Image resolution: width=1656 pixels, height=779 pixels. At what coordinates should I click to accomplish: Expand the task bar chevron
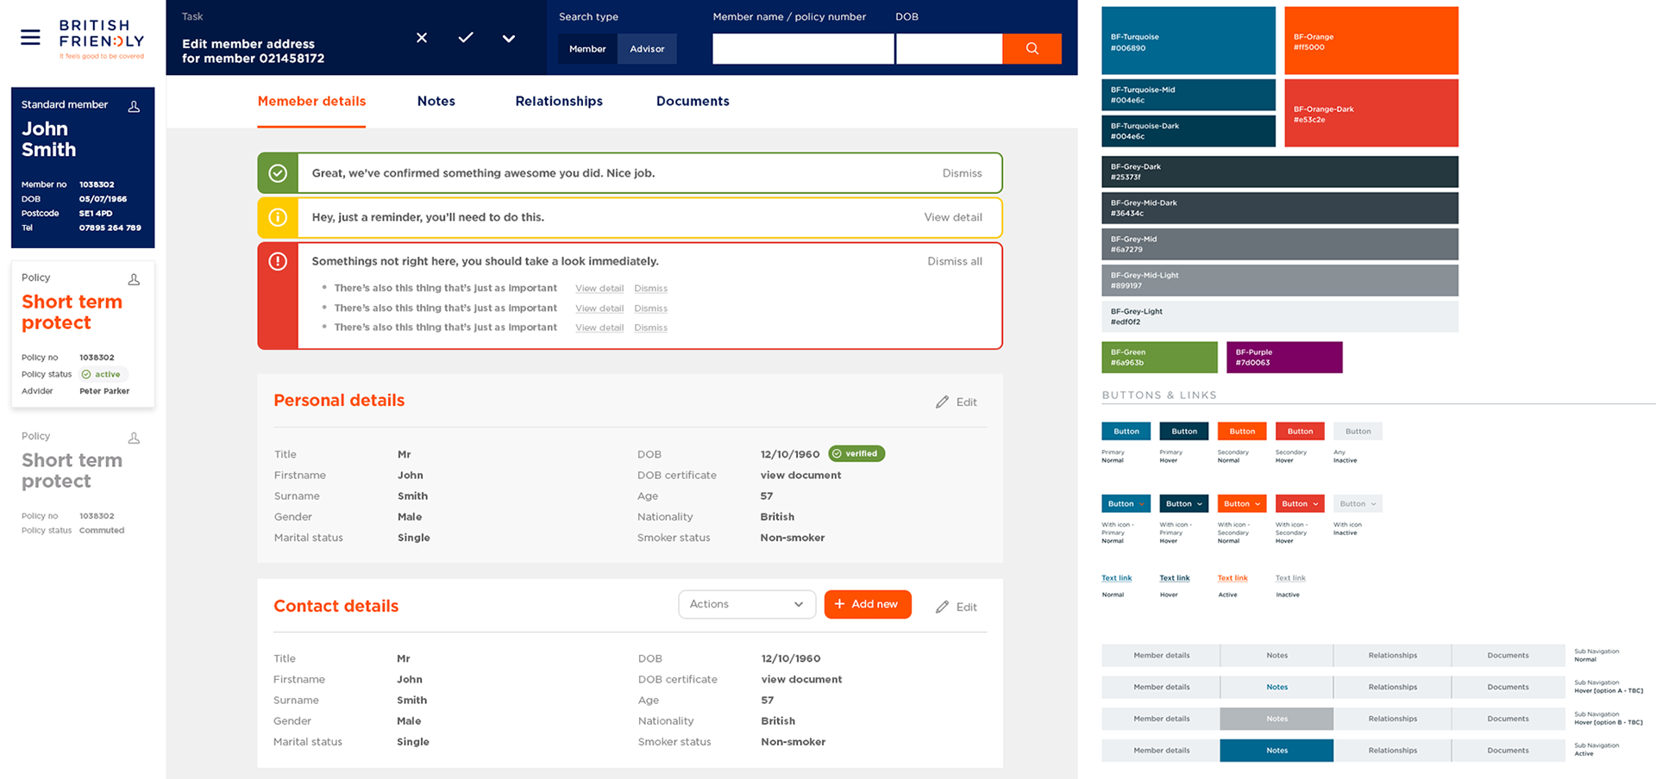pyautogui.click(x=509, y=38)
